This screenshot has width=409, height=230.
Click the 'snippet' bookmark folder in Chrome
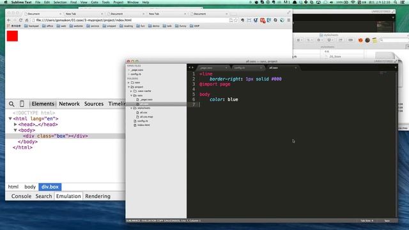(109, 26)
